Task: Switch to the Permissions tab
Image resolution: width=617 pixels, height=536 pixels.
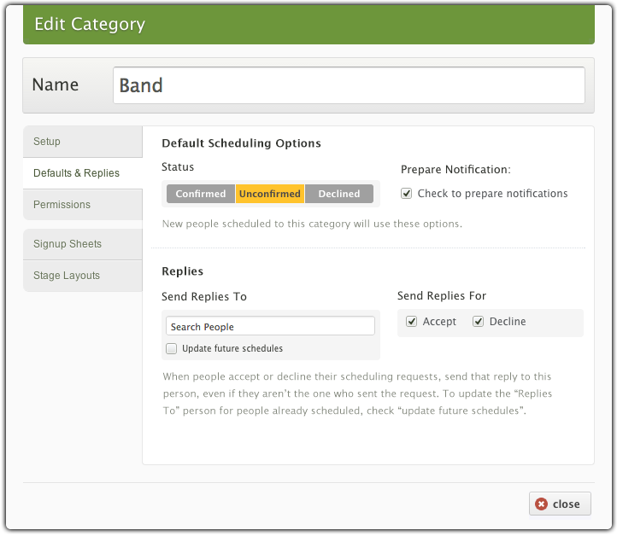Action: click(82, 205)
